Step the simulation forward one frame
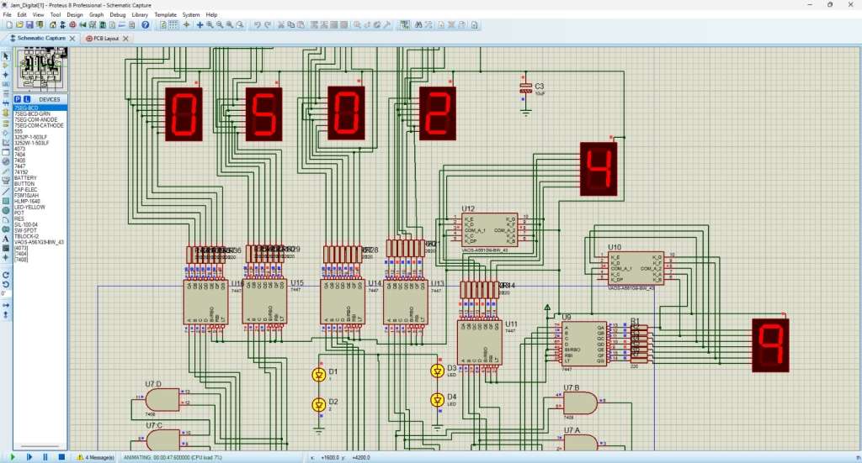Image resolution: width=862 pixels, height=463 pixels. tap(29, 457)
